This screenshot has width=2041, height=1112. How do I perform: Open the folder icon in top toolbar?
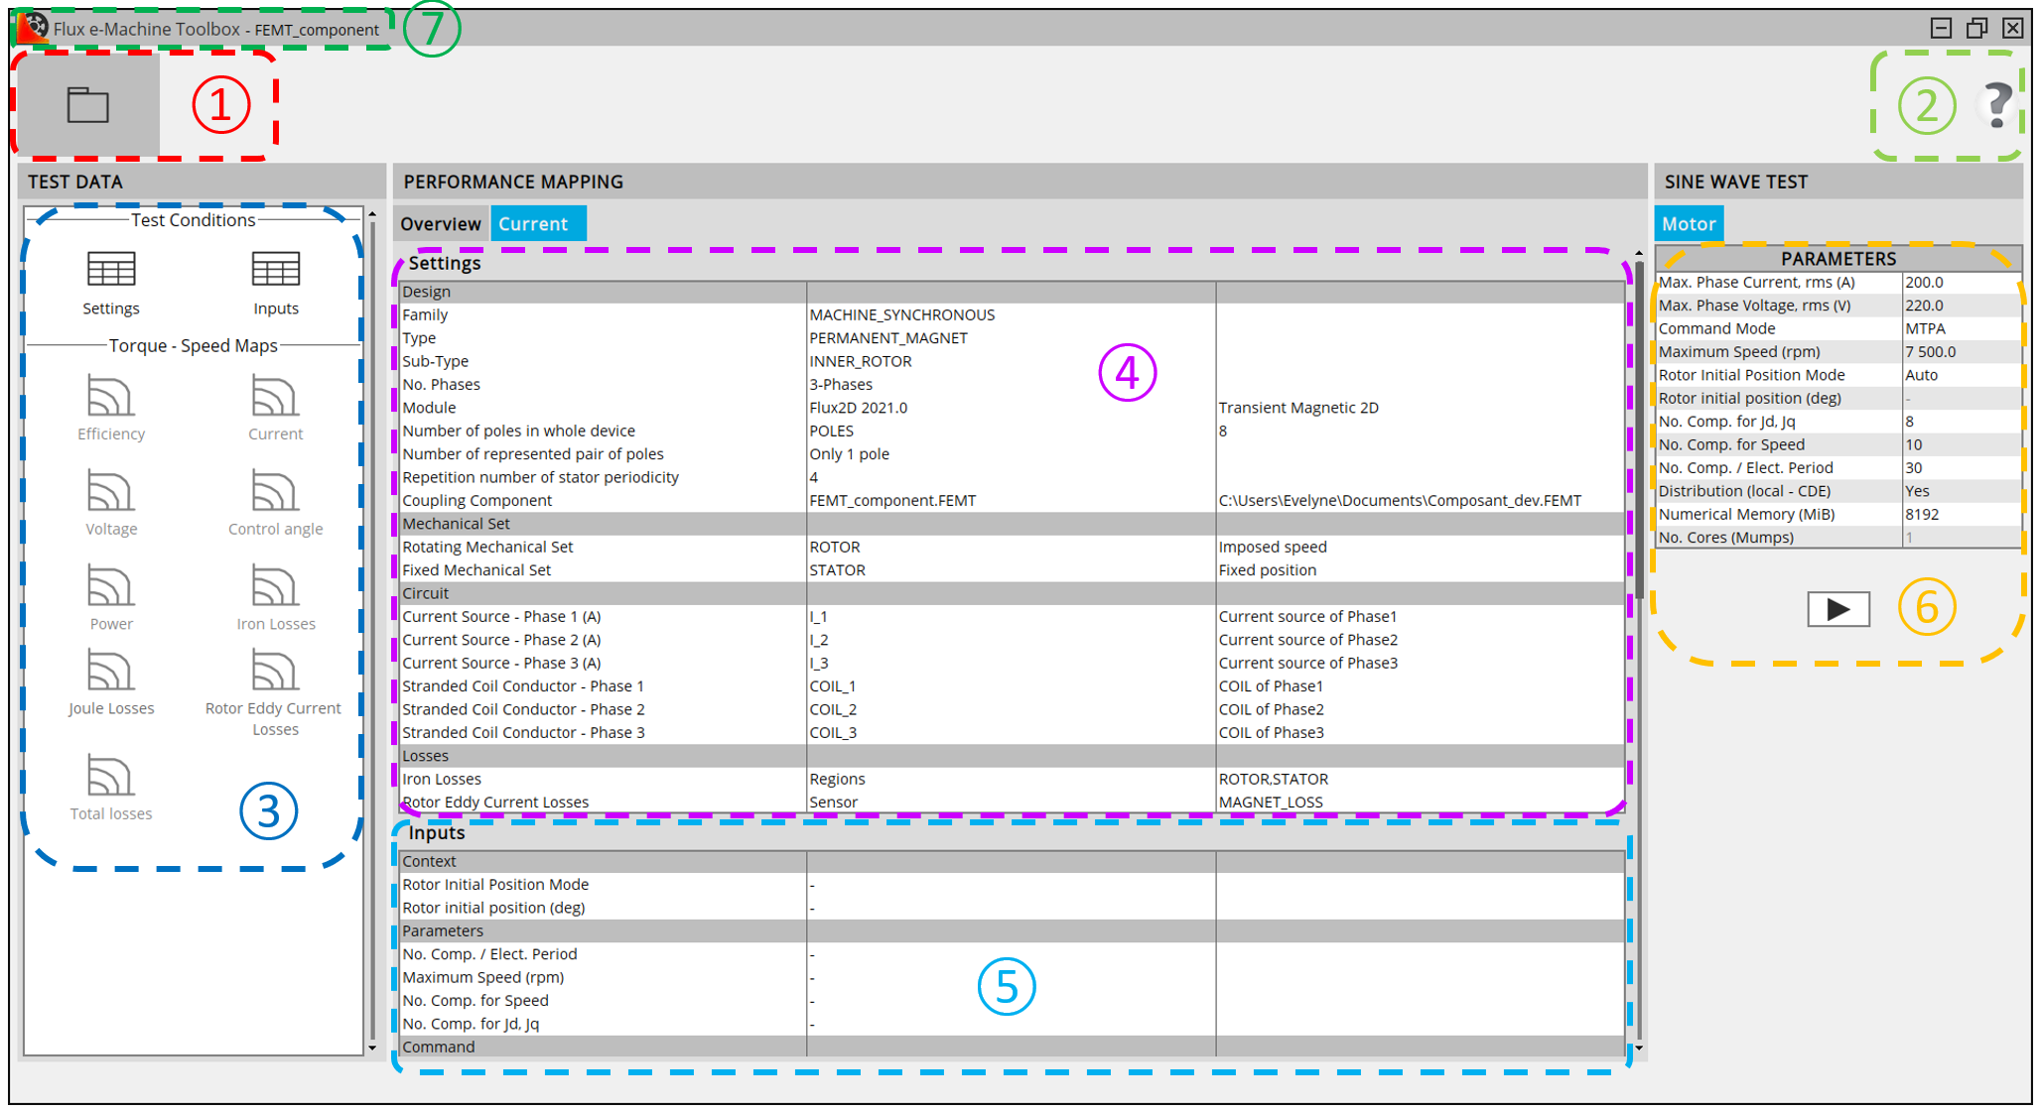point(87,105)
